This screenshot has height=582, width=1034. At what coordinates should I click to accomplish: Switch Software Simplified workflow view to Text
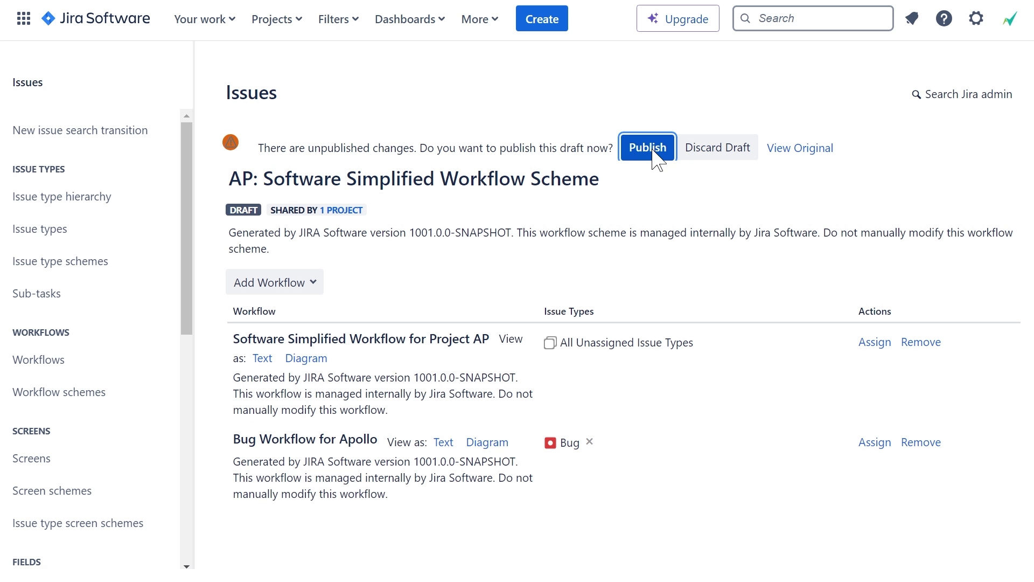pos(262,358)
